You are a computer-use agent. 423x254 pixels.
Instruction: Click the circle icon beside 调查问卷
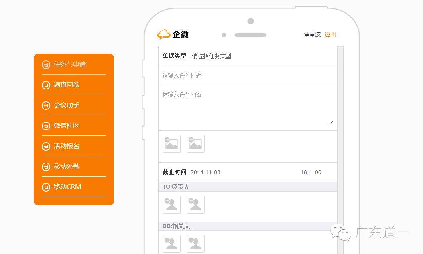46,85
